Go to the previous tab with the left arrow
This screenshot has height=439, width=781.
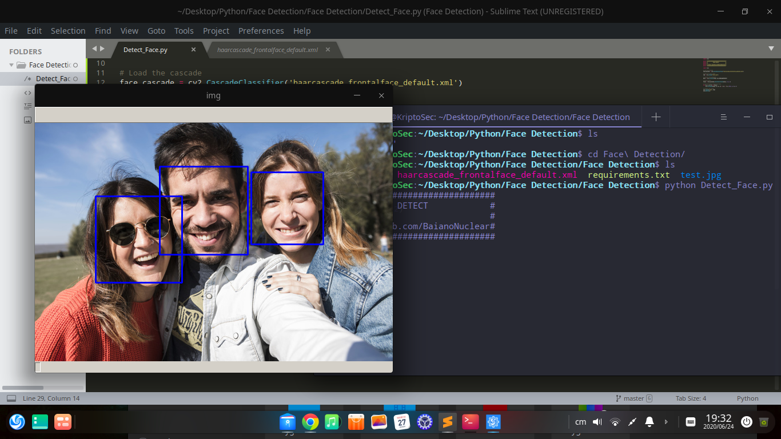(94, 49)
